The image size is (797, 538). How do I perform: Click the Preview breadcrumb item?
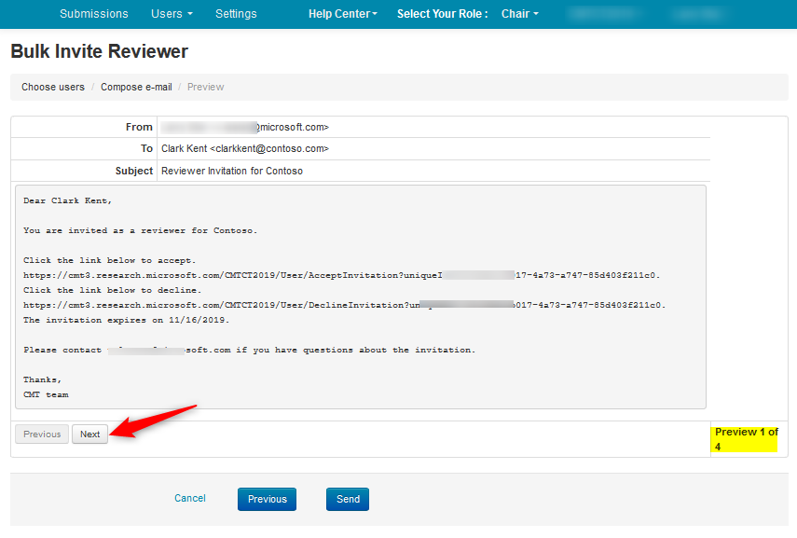point(205,87)
